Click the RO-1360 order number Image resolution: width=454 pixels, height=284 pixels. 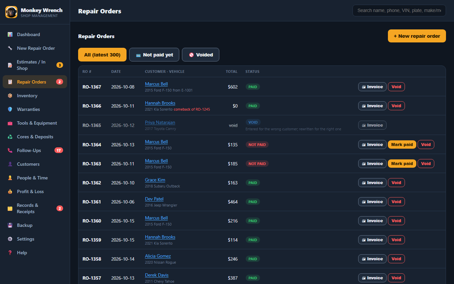click(x=92, y=221)
